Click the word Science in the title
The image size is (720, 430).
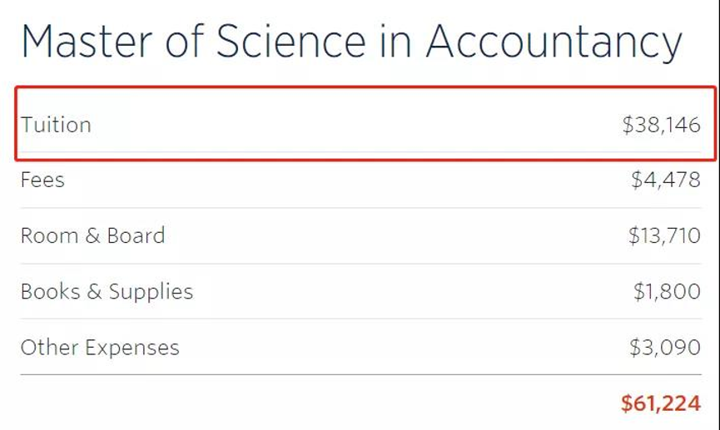coord(291,42)
